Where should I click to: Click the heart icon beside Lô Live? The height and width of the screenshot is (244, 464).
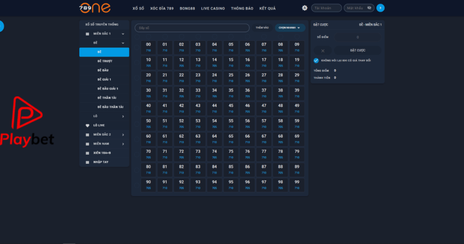(87, 125)
